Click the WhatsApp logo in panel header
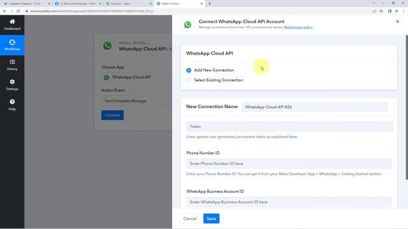Image resolution: width=408 pixels, height=229 pixels. 187,25
